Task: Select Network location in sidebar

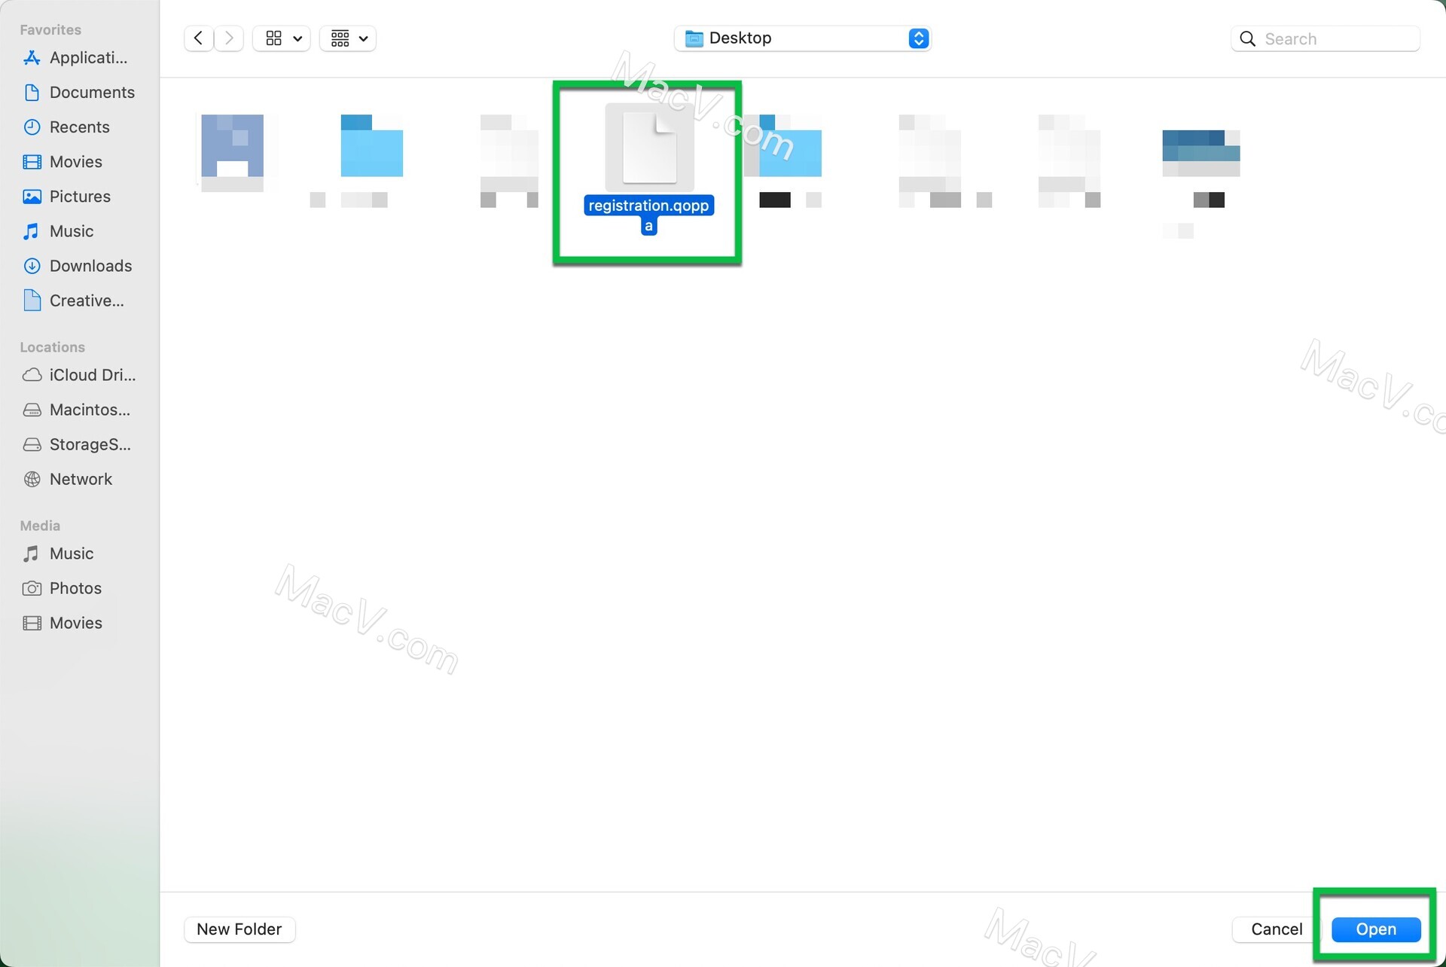Action: (80, 478)
